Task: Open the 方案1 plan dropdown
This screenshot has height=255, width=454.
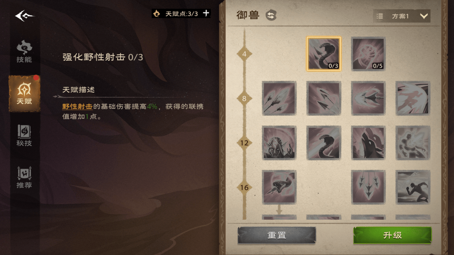Action: pyautogui.click(x=402, y=16)
